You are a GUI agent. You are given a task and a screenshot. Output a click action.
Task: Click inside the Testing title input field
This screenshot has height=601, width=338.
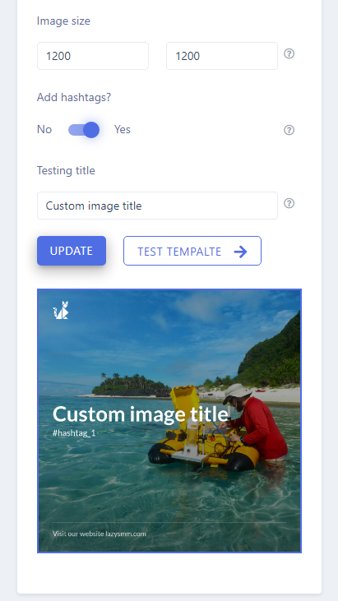click(158, 206)
